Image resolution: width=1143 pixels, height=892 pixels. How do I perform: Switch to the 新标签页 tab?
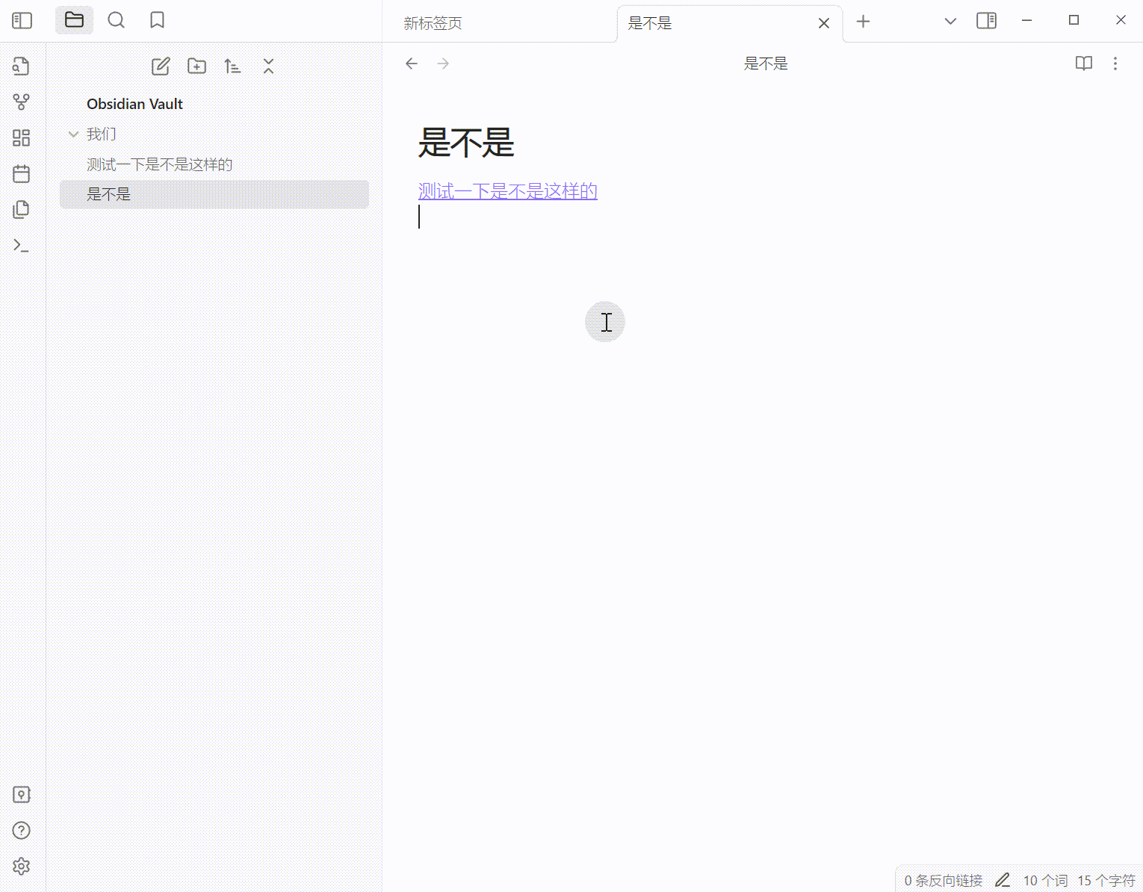coord(432,23)
